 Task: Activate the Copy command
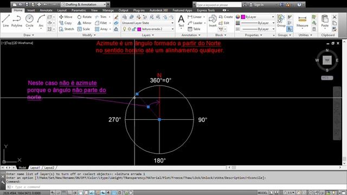(x=66, y=23)
